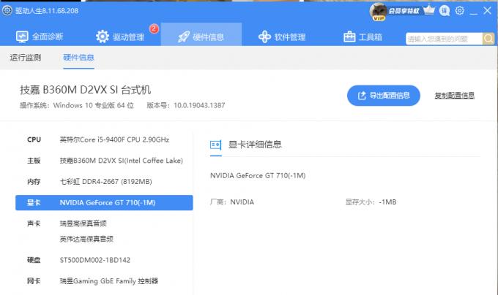Select the 显卡 NVIDIA GeForce GT 710 row
Image resolution: width=498 pixels, height=295 pixels.
[104, 202]
